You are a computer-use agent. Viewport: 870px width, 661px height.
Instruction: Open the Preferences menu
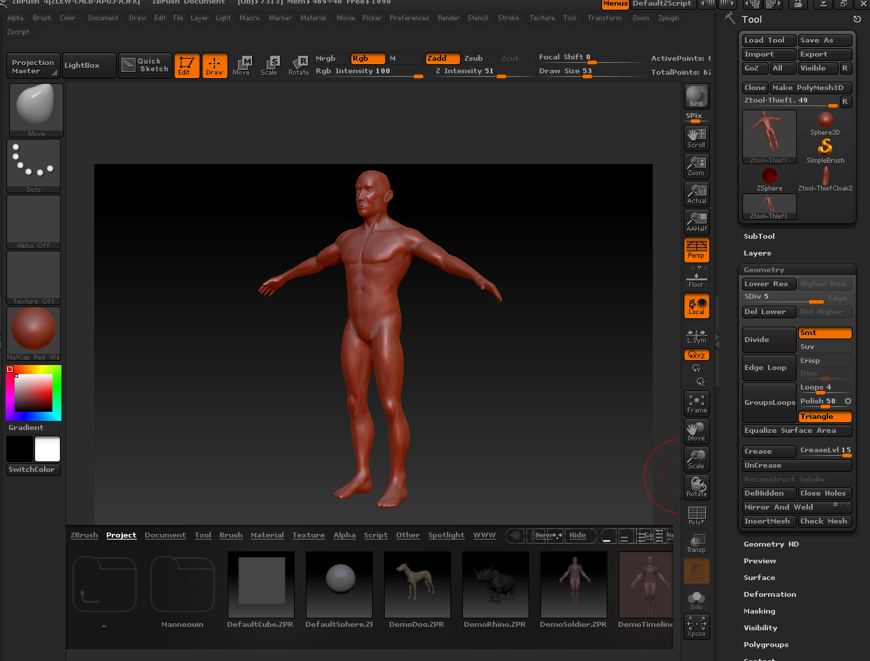click(x=409, y=18)
